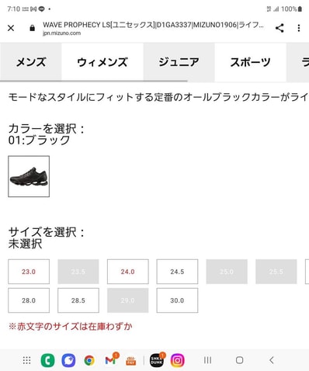Open Instagram app in taskbar
The height and width of the screenshot is (371, 309).
coord(177,360)
